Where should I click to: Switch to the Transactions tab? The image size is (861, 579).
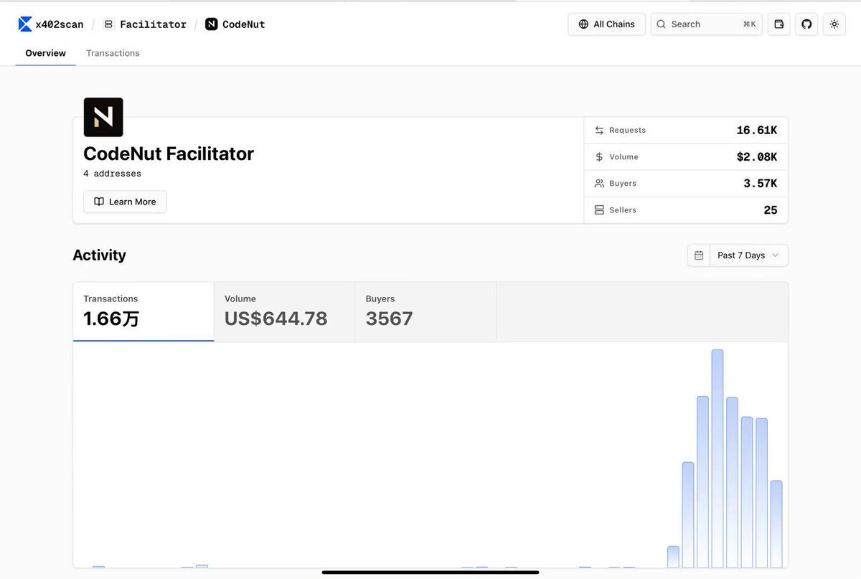click(x=113, y=53)
